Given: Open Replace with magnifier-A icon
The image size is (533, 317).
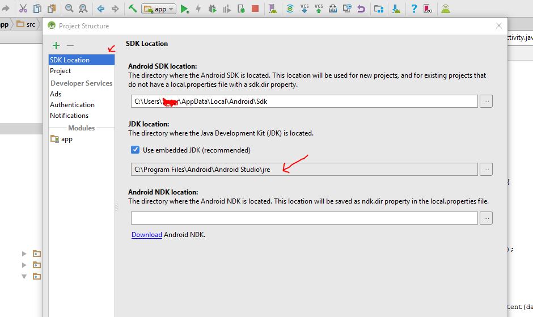Looking at the screenshot, I should click(x=83, y=9).
